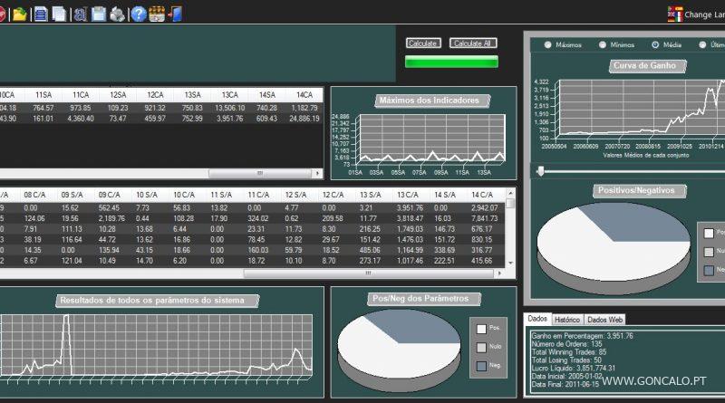Click the font letter 'a' icon
Screen dimensions: 725x403
click(x=81, y=14)
